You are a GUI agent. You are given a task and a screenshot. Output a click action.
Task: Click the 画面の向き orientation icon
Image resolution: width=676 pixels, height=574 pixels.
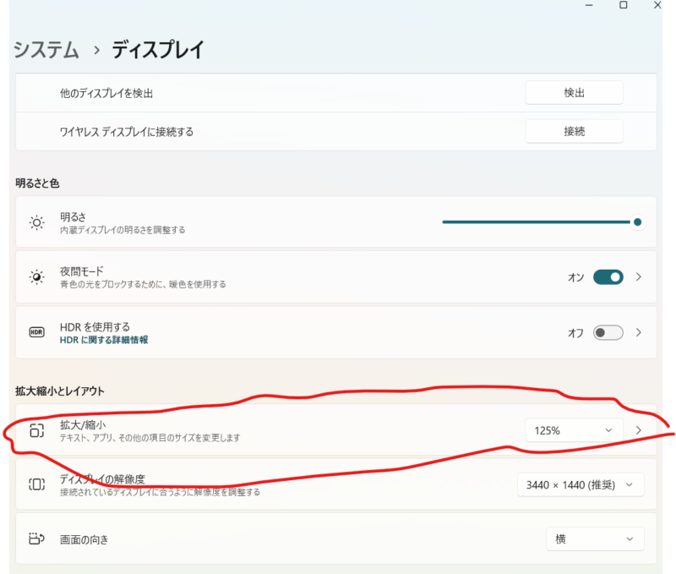point(36,538)
